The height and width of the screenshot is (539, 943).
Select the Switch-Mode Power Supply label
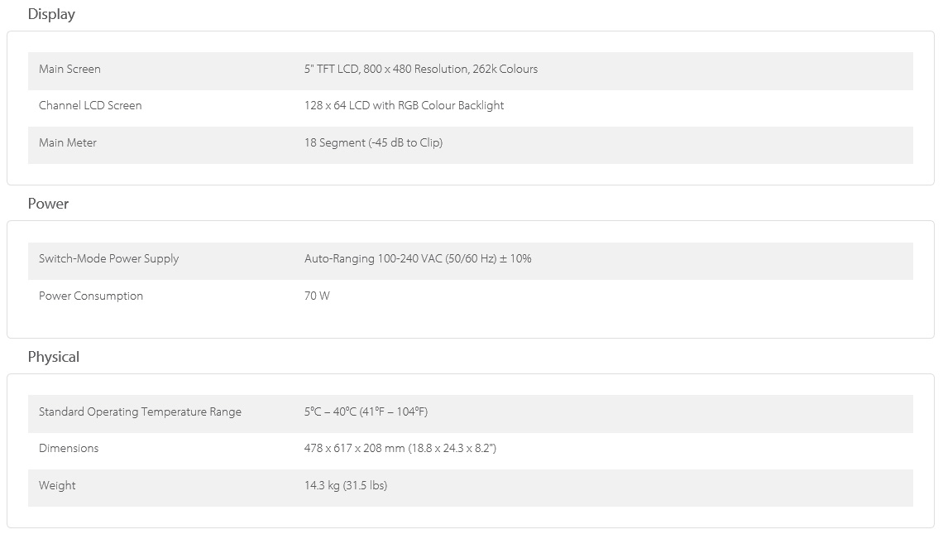[x=108, y=259]
